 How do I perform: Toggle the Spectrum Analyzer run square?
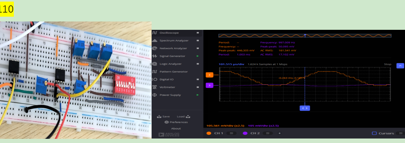(198, 41)
